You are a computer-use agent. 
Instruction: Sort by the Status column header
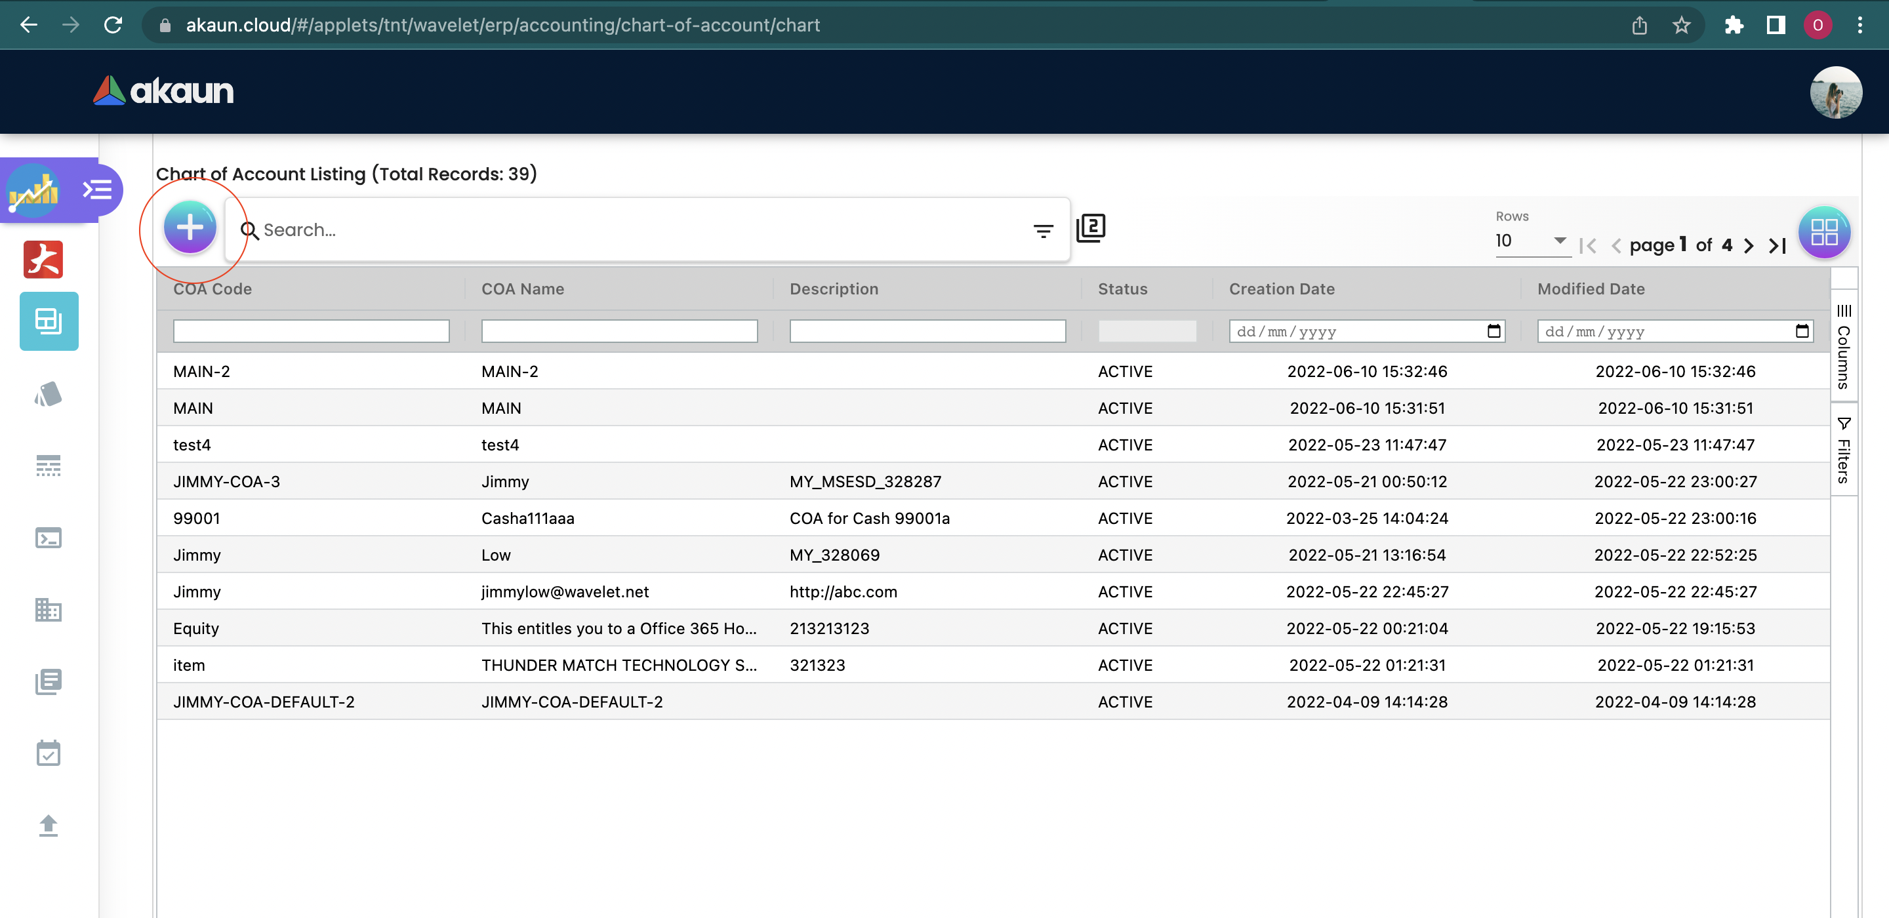(1122, 289)
